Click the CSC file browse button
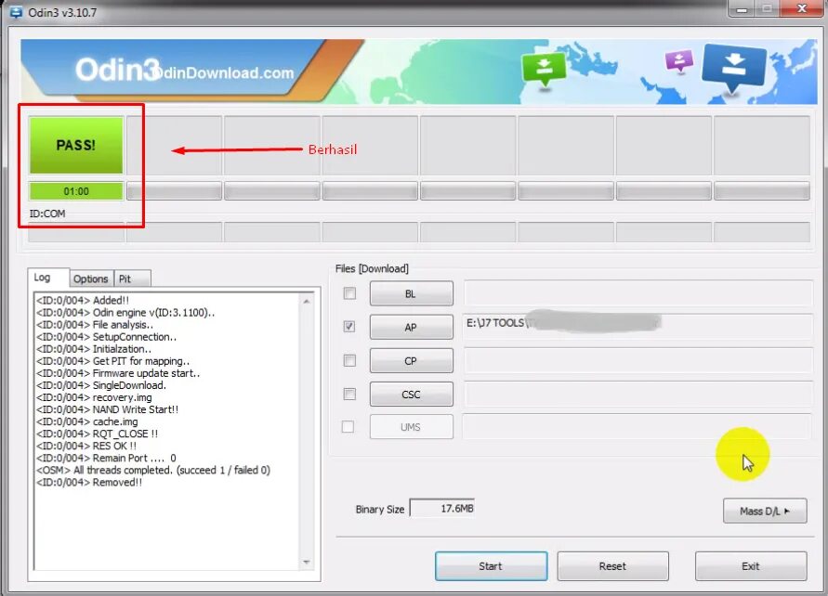This screenshot has width=828, height=596. (412, 394)
